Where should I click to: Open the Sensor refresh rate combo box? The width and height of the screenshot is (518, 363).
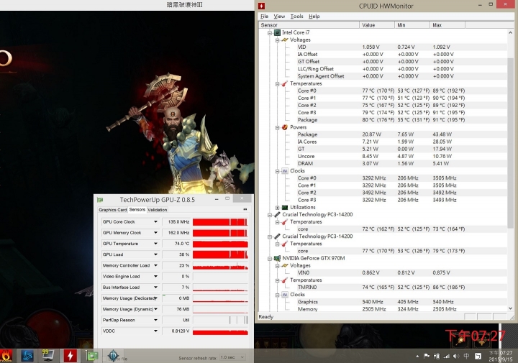pos(233,357)
